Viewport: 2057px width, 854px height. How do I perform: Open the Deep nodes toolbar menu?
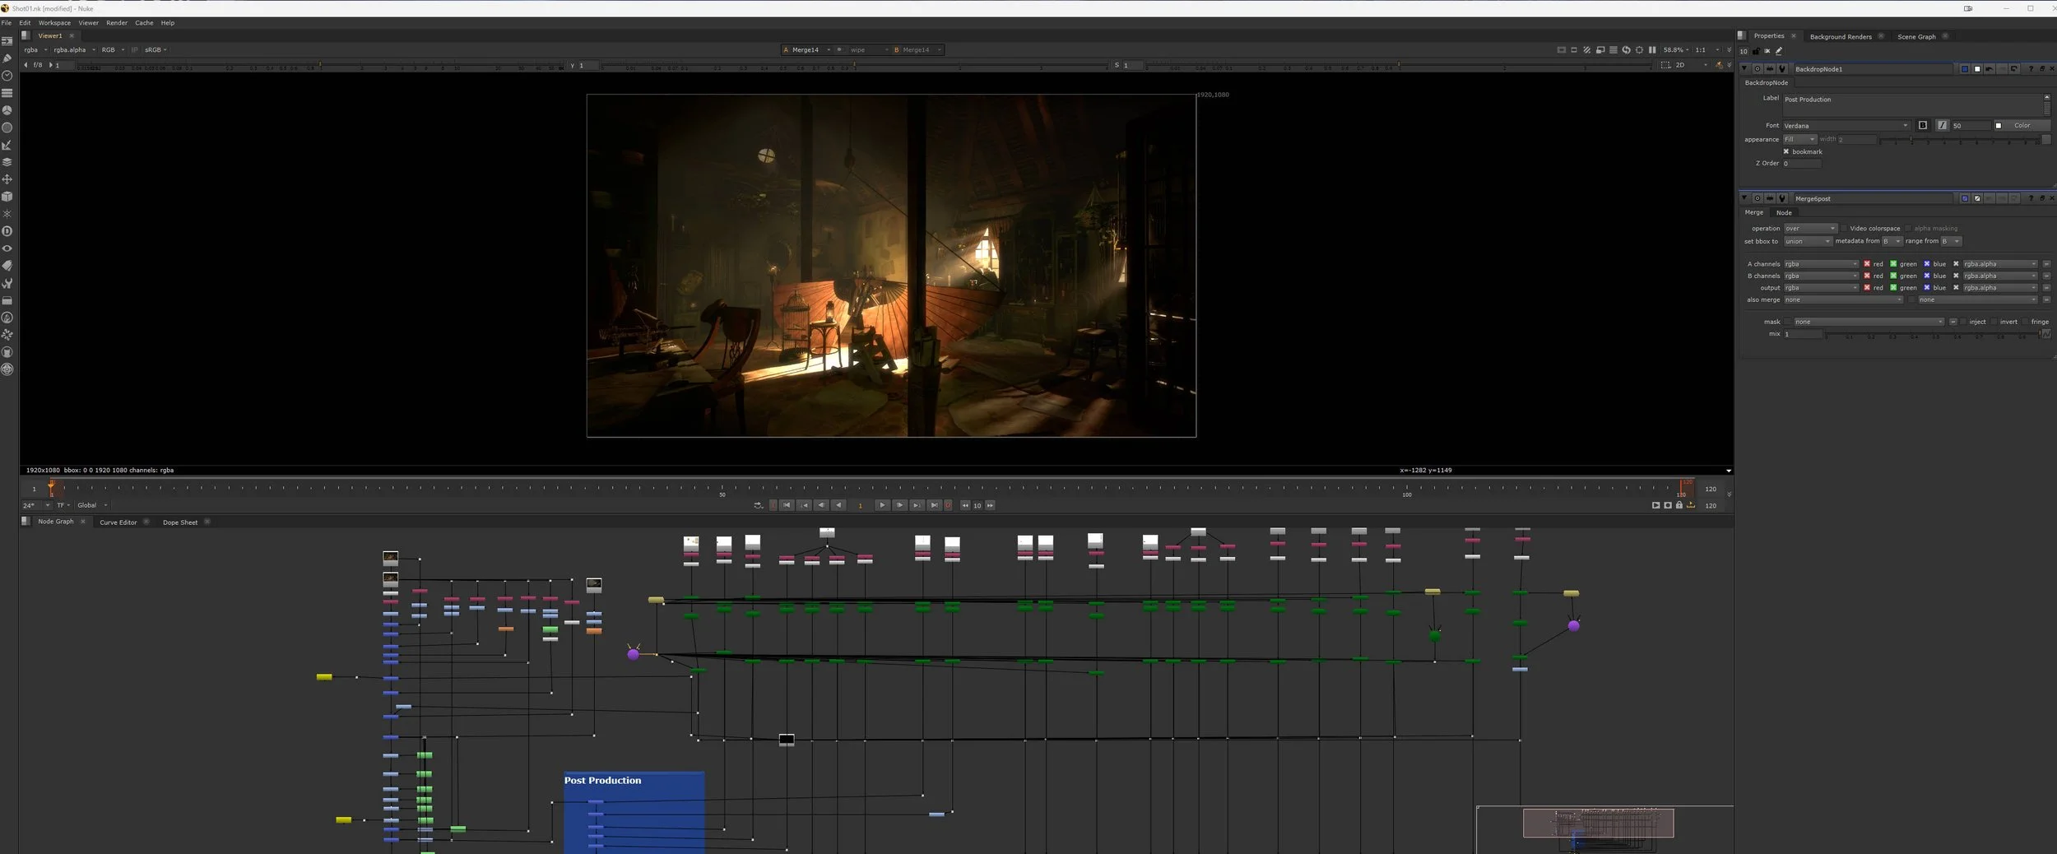[7, 231]
